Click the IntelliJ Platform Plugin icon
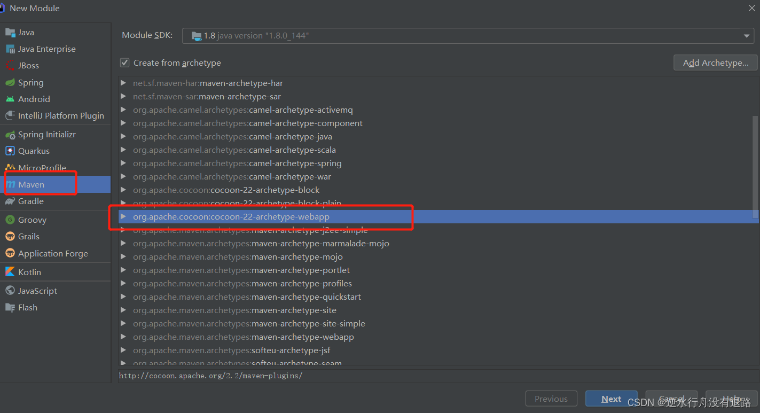This screenshot has width=760, height=413. coord(10,115)
